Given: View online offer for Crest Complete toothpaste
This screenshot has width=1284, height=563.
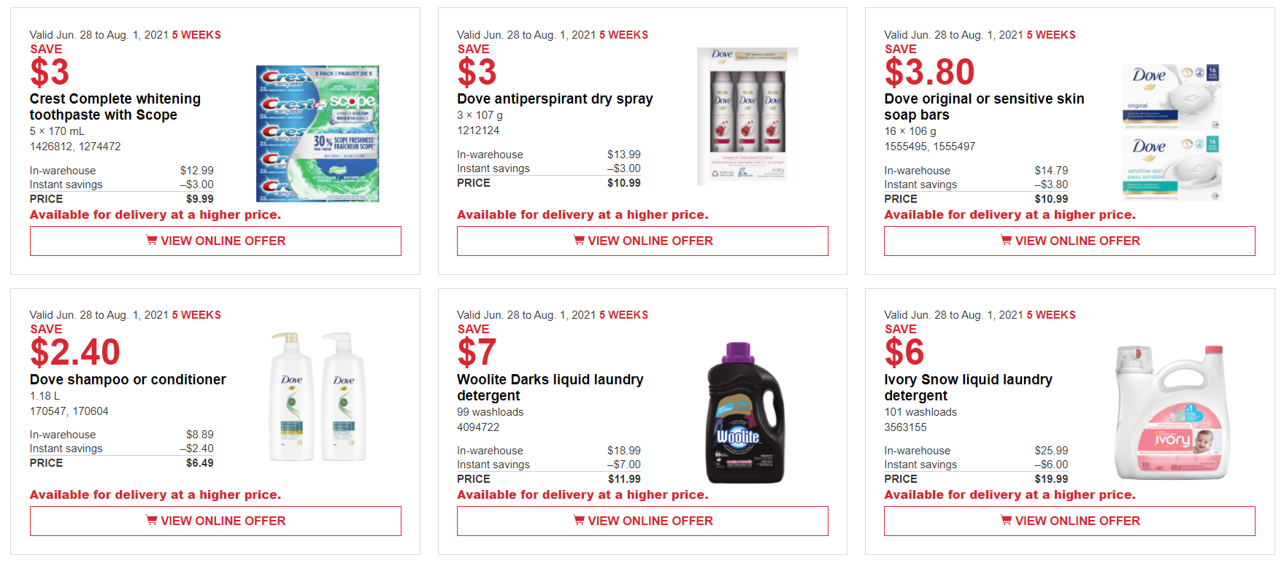Looking at the screenshot, I should [223, 241].
